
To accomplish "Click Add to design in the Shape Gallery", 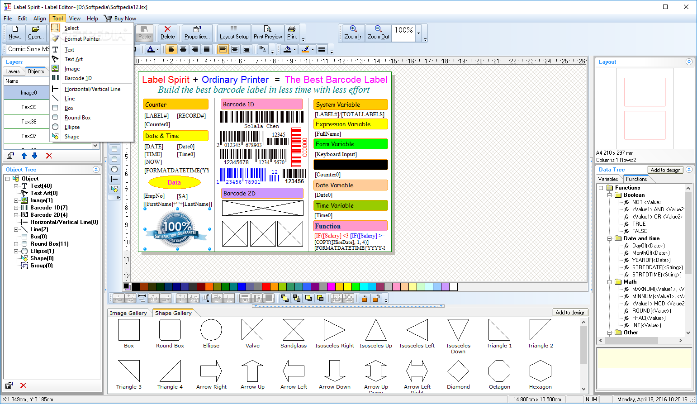I will (x=570, y=313).
